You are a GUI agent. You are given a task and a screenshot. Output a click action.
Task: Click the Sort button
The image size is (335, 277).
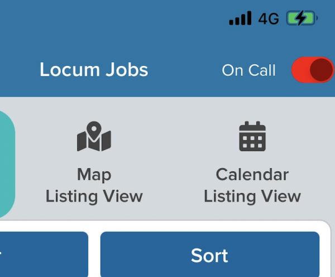(210, 254)
